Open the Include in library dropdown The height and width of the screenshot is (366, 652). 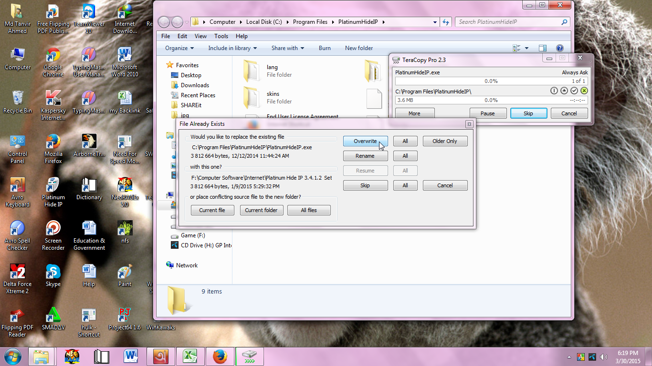pyautogui.click(x=232, y=48)
